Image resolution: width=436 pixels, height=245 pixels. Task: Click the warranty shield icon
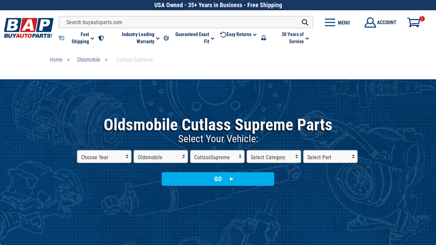coord(101,38)
